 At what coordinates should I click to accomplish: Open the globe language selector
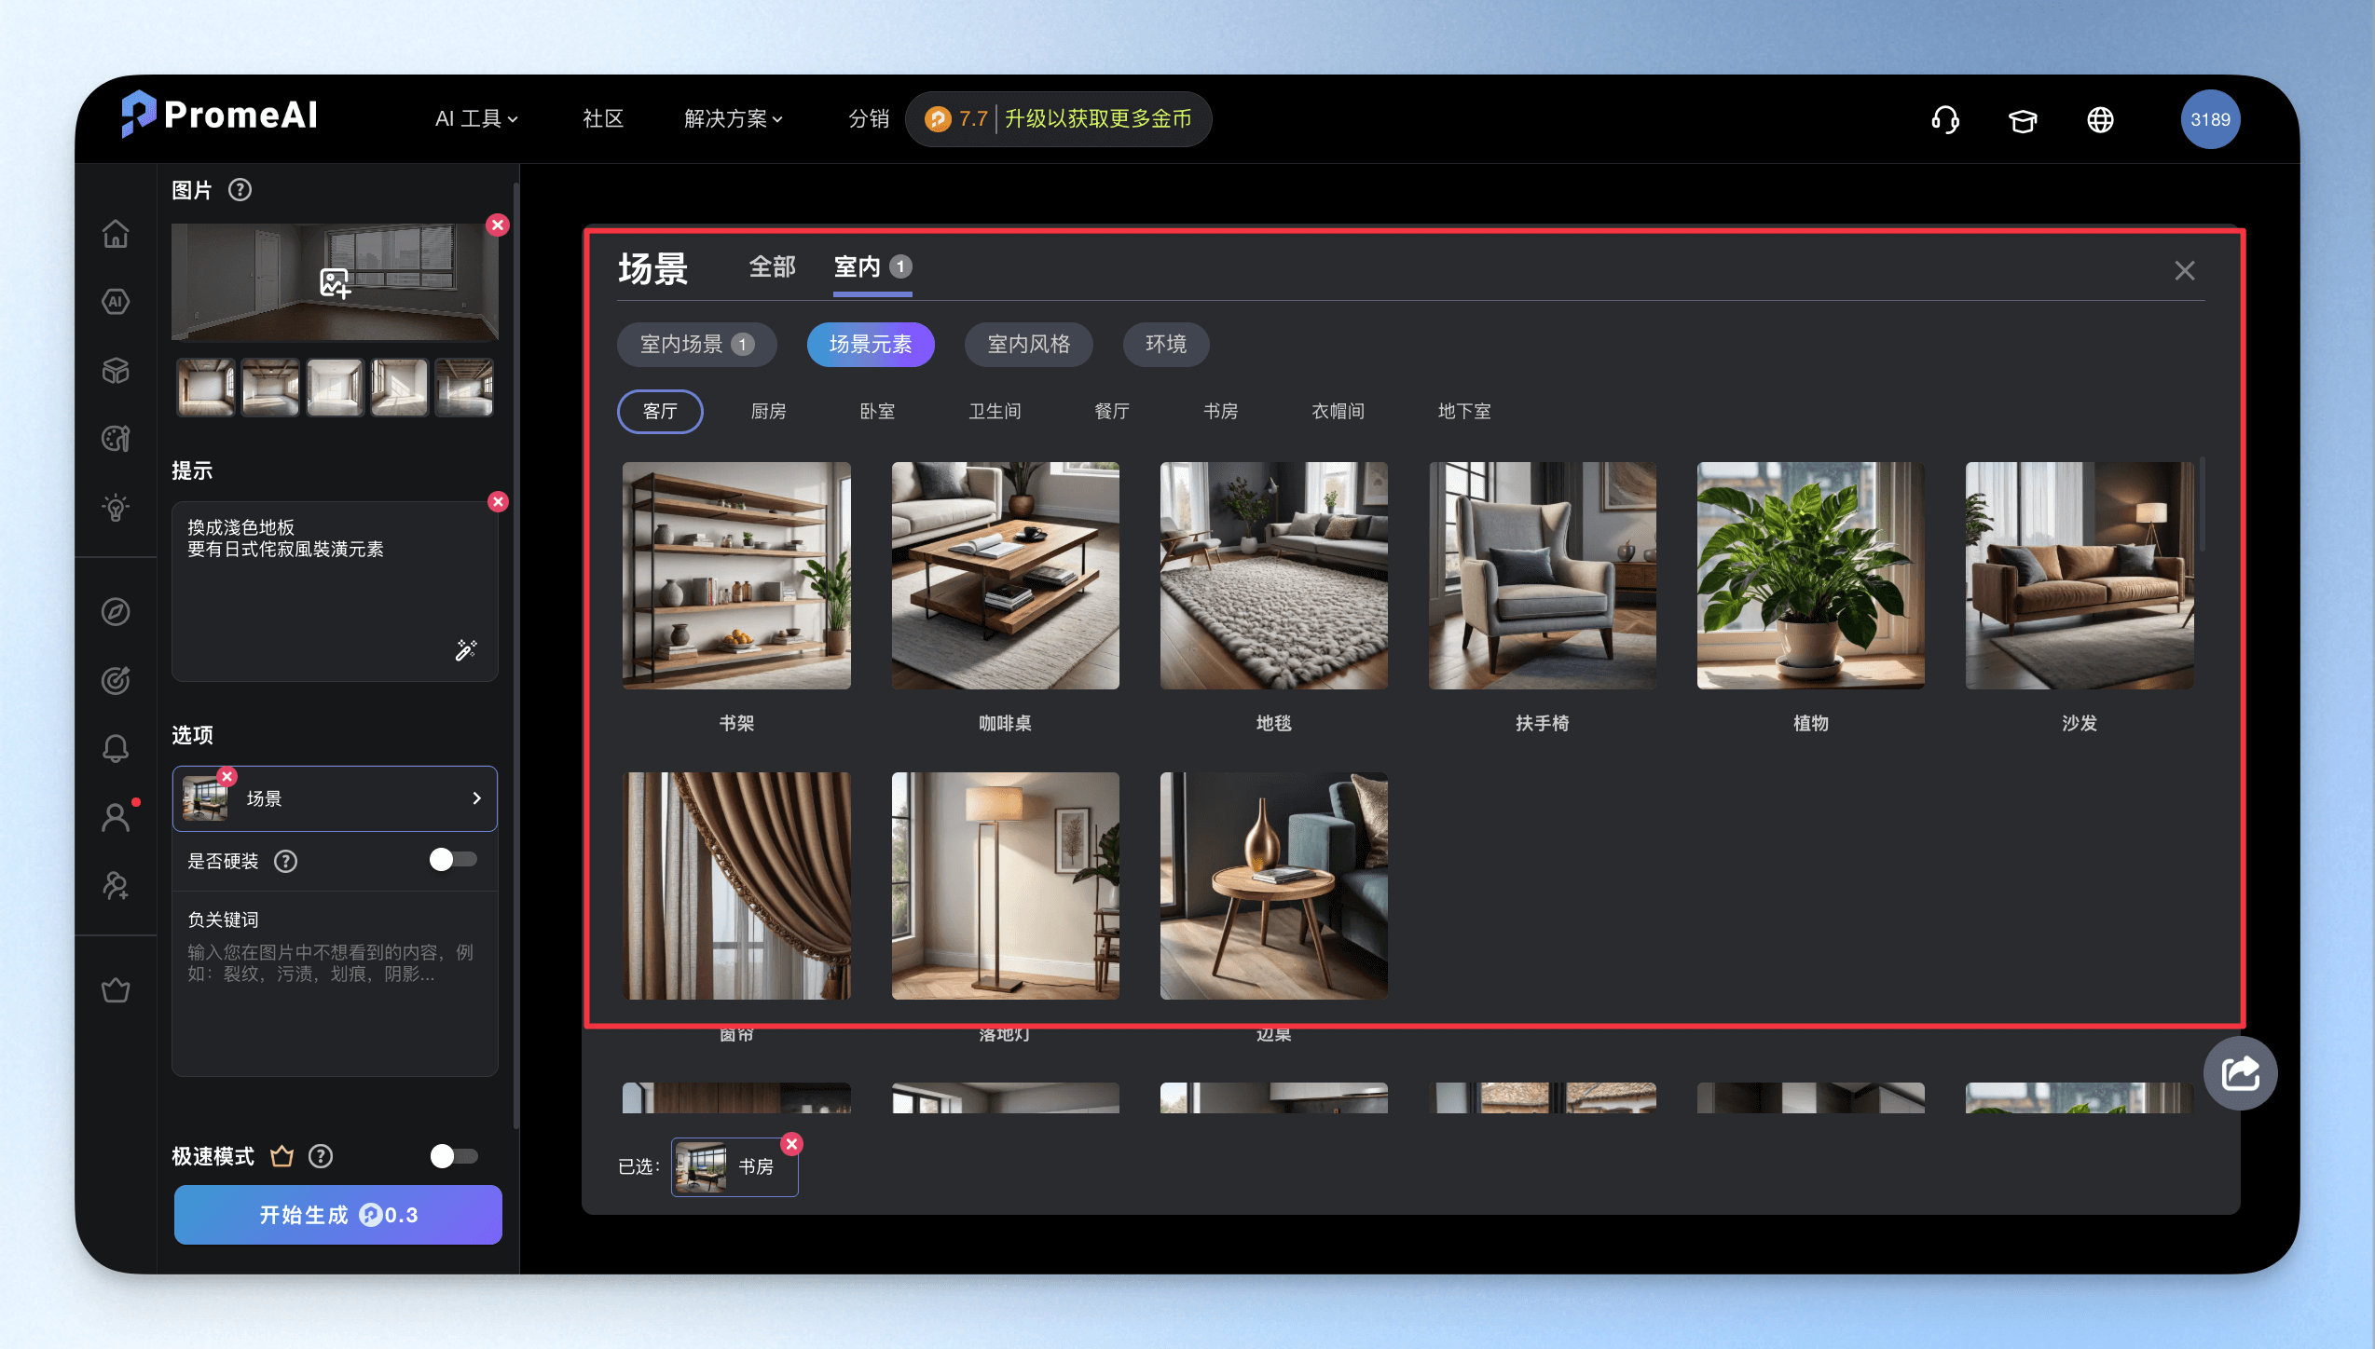click(x=2100, y=119)
